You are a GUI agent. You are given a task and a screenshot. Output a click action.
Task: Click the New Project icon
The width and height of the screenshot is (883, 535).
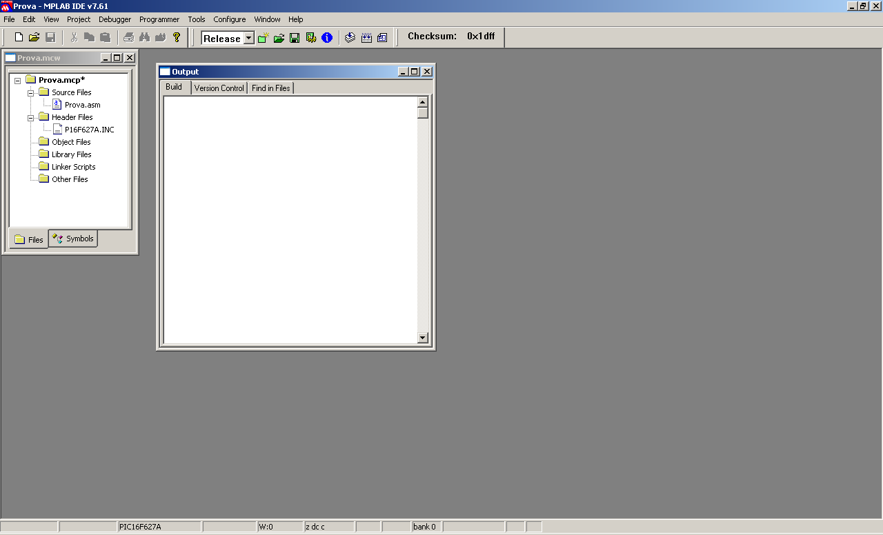264,38
